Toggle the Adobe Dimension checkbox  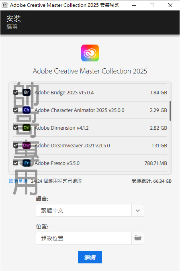pos(16,128)
